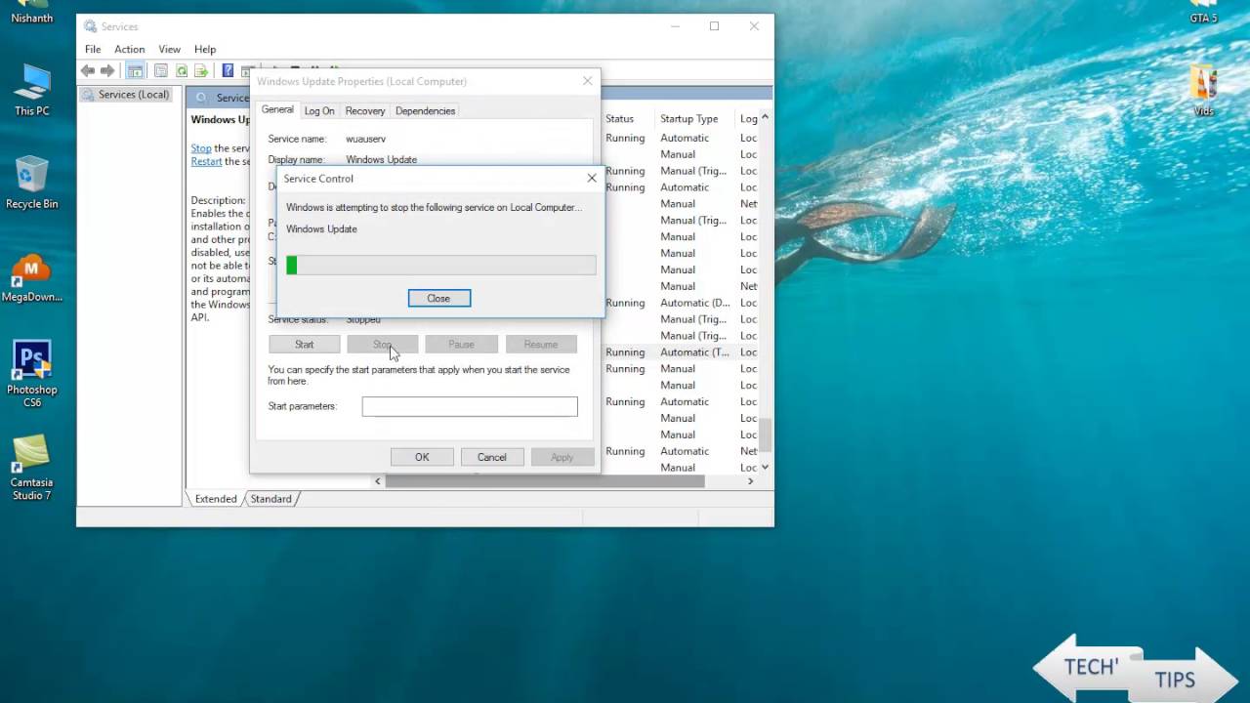Click the forward arrow in Services toolbar
Screen dimensions: 1250x703
(107, 70)
